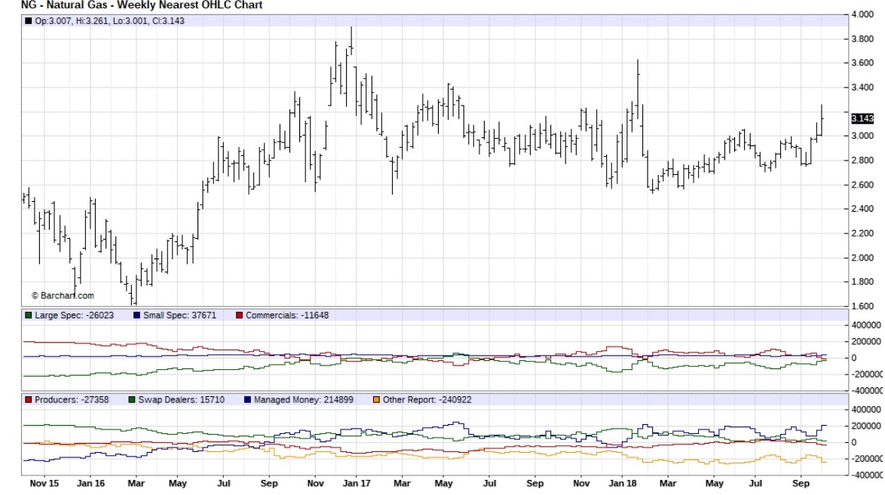Click the green Large Spec legend swatch
Screen dimensions: 885x495
tap(29, 315)
